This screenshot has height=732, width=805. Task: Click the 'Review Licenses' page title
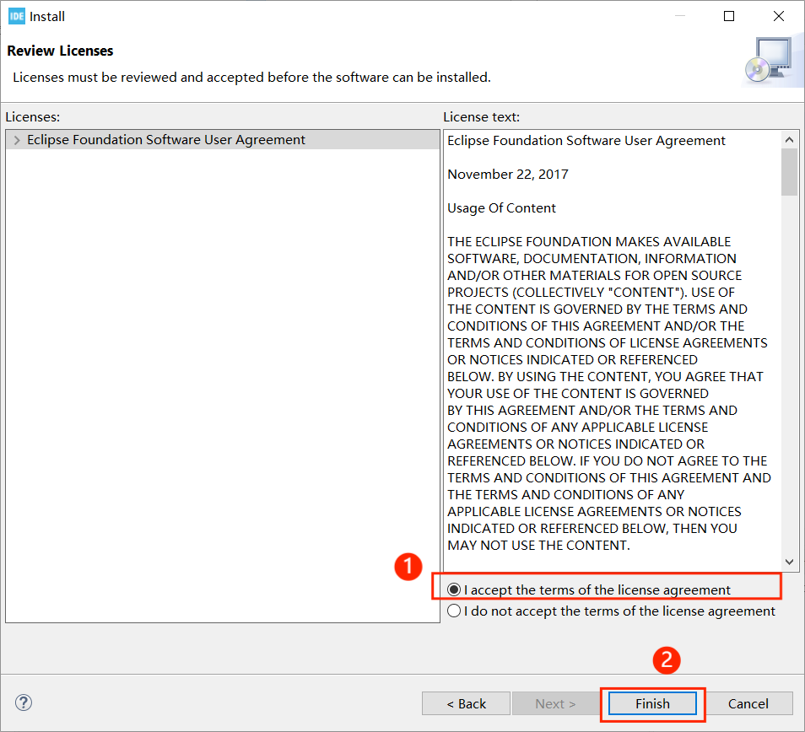pyautogui.click(x=60, y=51)
